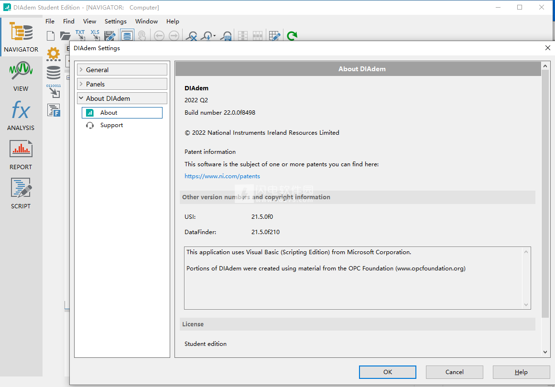Click the binary 0110011 import icon
Screen dimensions: 555x387
(x=54, y=91)
